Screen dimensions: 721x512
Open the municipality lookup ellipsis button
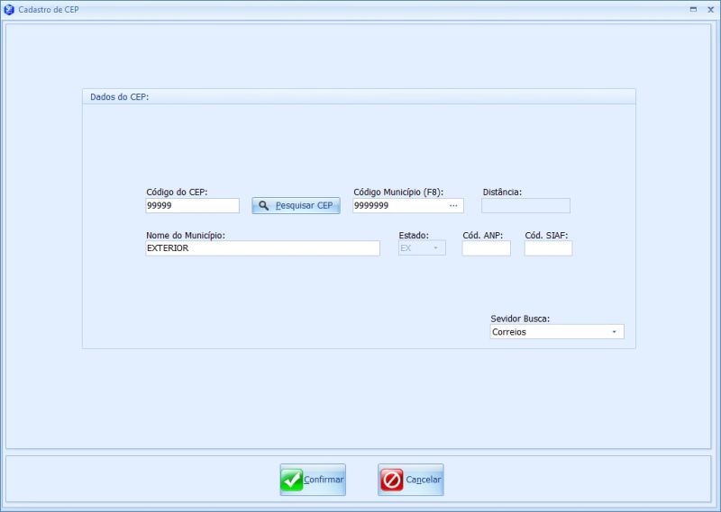pos(453,206)
